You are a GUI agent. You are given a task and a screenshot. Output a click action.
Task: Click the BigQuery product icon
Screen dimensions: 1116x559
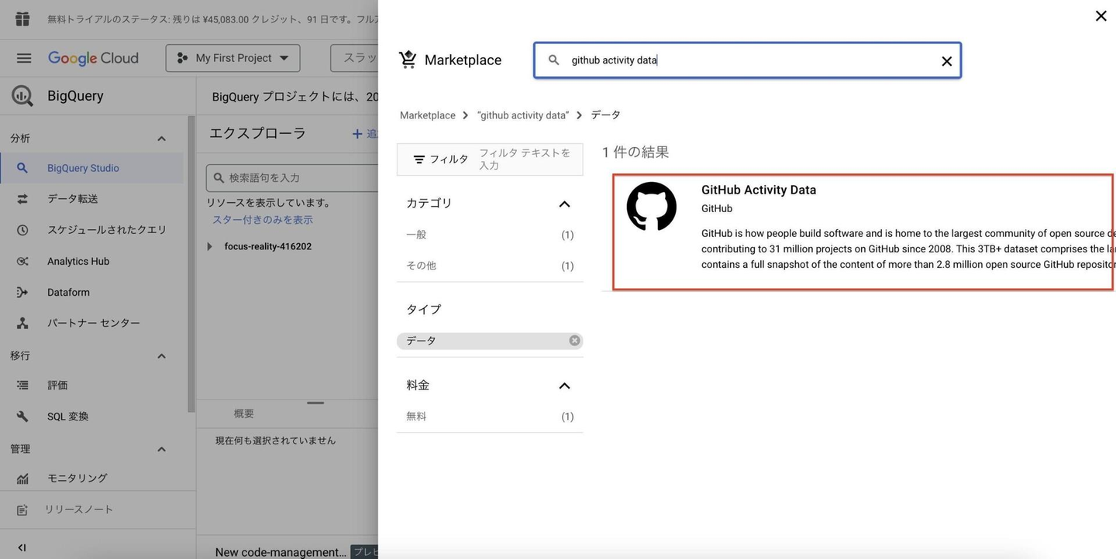pos(22,96)
